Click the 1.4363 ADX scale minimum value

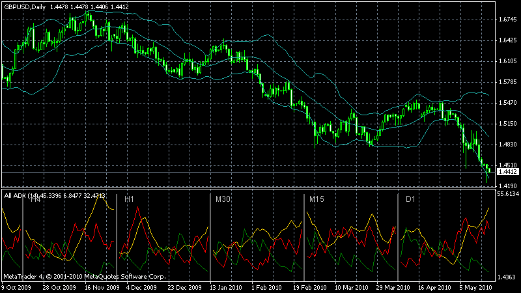pyautogui.click(x=508, y=277)
